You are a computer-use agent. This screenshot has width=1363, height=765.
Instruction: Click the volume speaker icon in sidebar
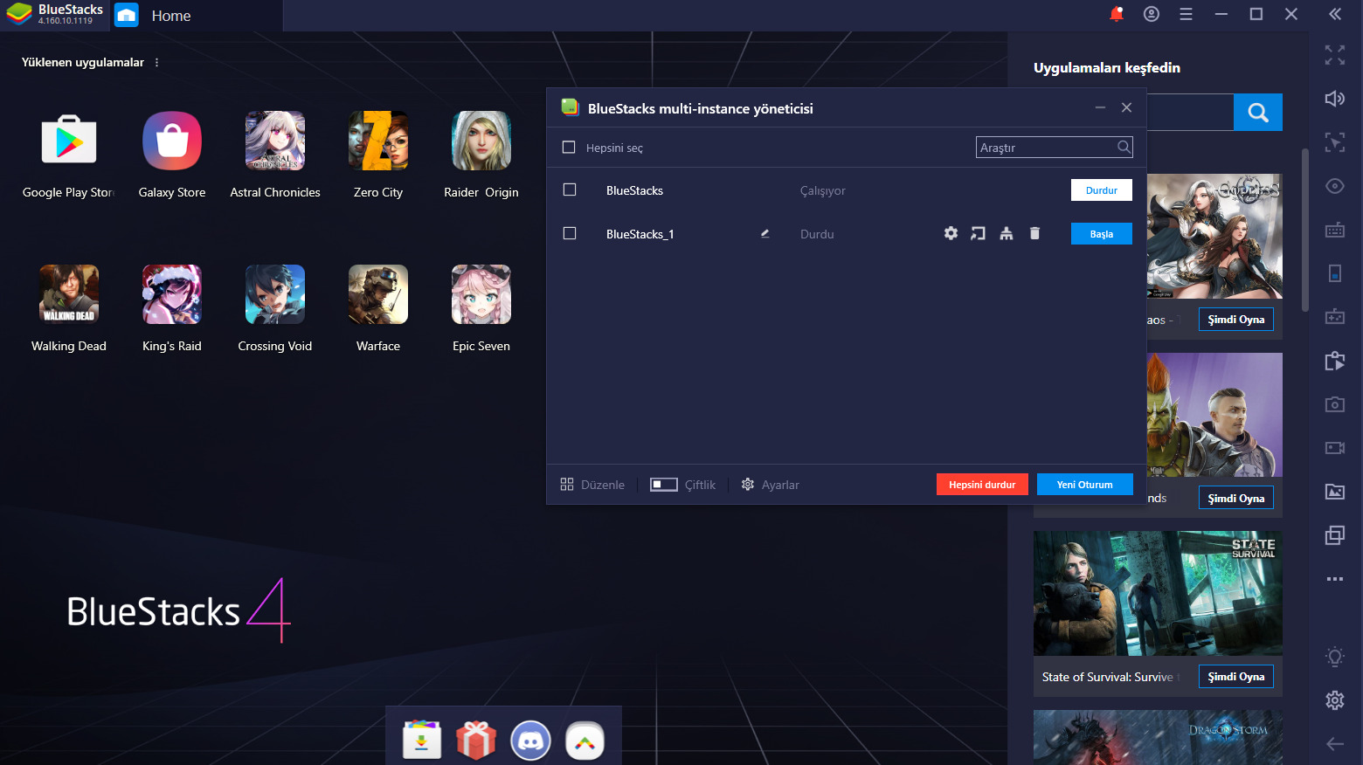point(1335,99)
